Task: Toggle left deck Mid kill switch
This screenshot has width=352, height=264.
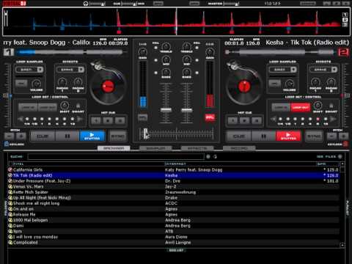Action: (156, 60)
